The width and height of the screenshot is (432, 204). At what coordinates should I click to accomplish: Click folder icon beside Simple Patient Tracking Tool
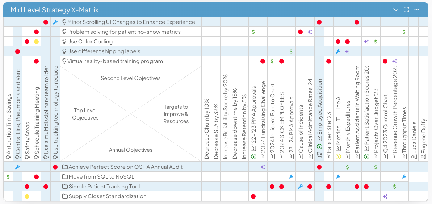65,187
